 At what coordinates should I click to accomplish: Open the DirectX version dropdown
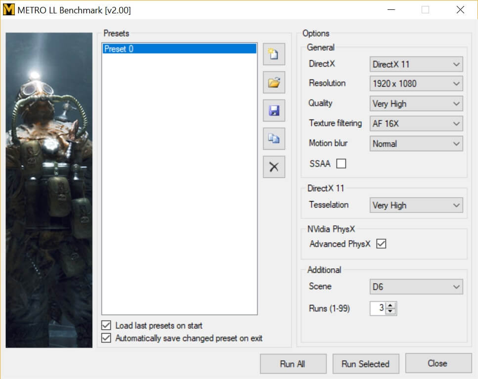pos(416,64)
